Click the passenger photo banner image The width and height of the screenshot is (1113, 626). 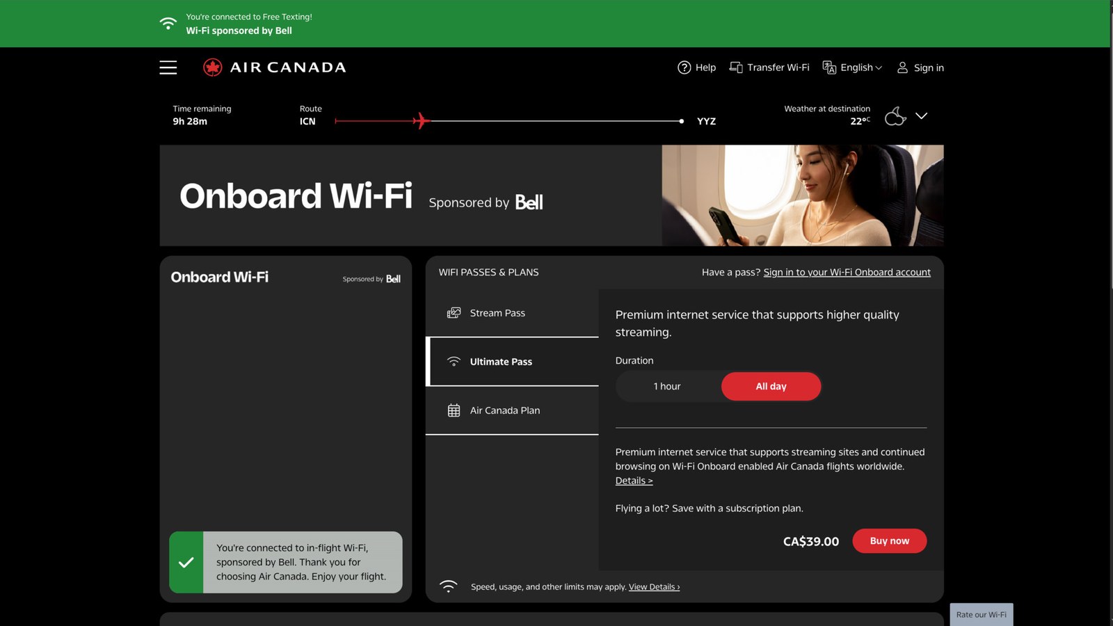click(x=803, y=195)
